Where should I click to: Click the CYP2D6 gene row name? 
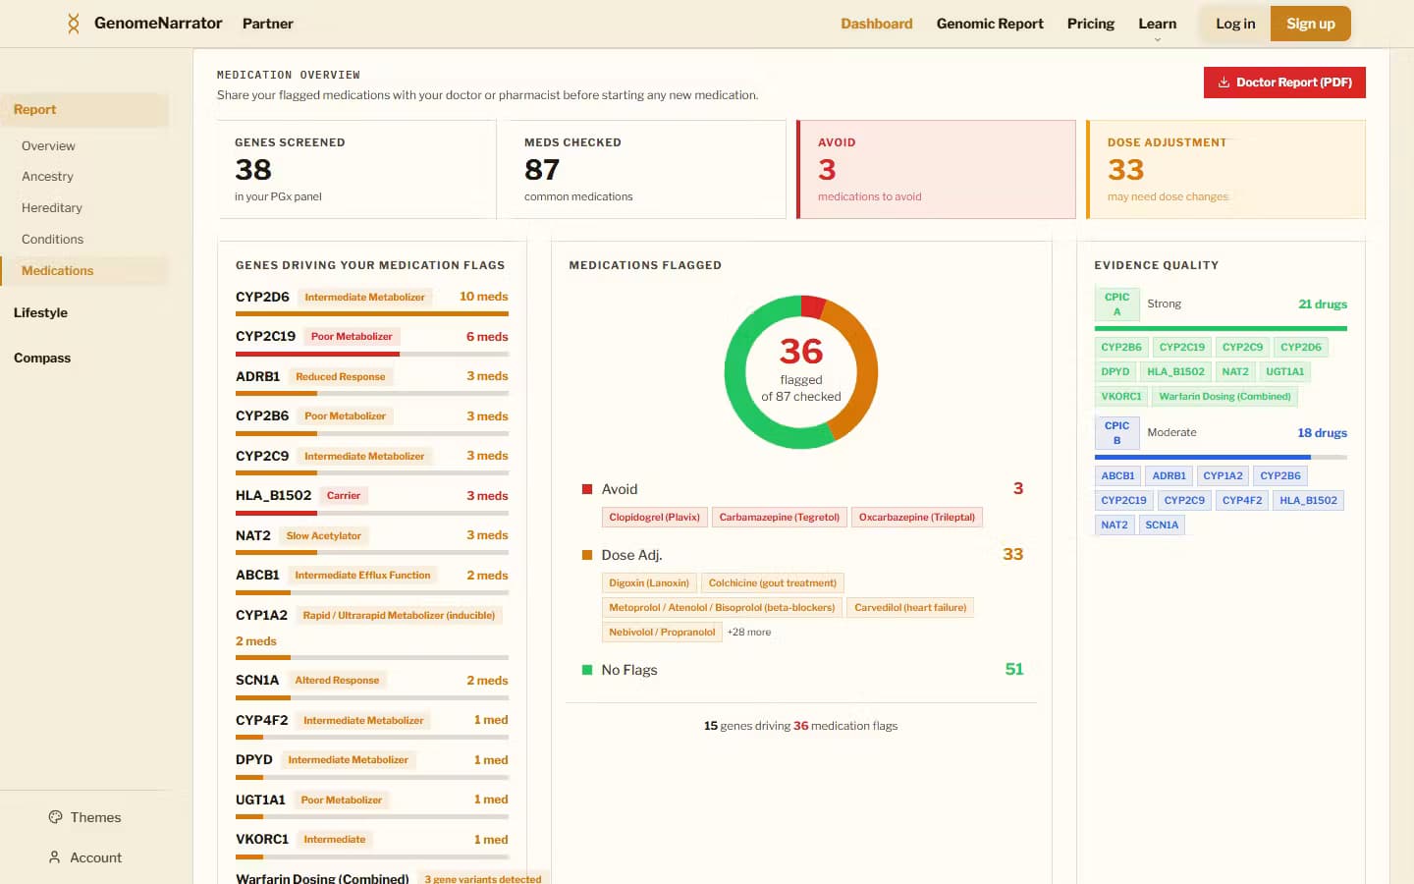click(262, 297)
